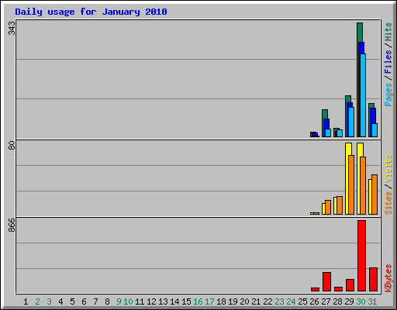Click the 866 KBytes axis label
Viewport: 397px width, 310px height.
pyautogui.click(x=12, y=225)
